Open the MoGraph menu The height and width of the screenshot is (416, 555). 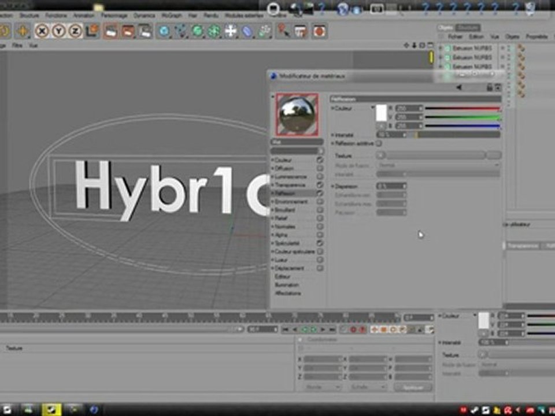click(x=171, y=16)
